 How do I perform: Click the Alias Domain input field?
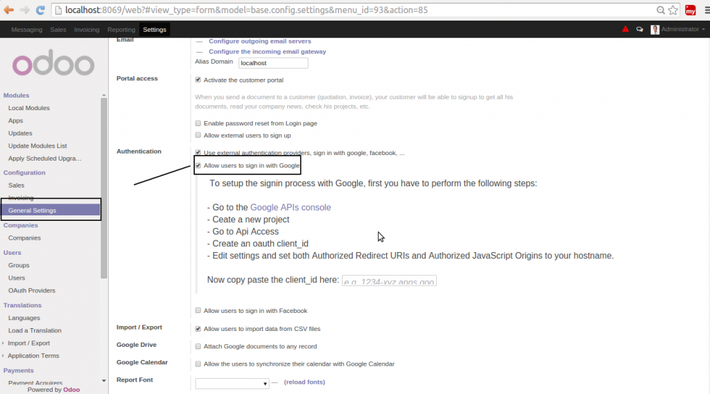[273, 63]
